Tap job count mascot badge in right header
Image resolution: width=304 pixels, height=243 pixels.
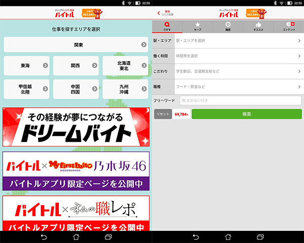[x=256, y=14]
